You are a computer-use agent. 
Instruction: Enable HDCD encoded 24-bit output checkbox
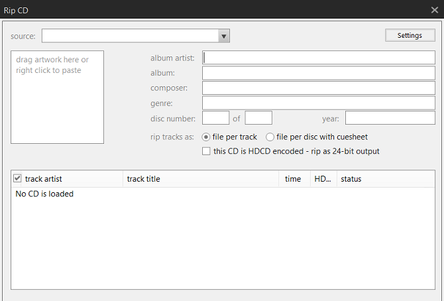point(206,151)
